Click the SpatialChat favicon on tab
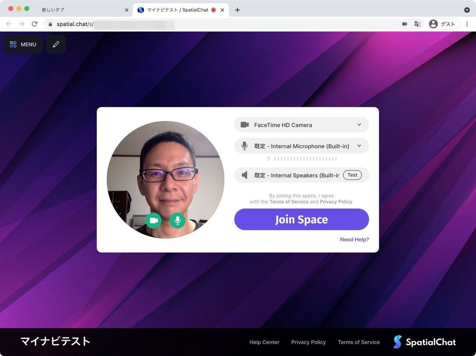 click(140, 10)
